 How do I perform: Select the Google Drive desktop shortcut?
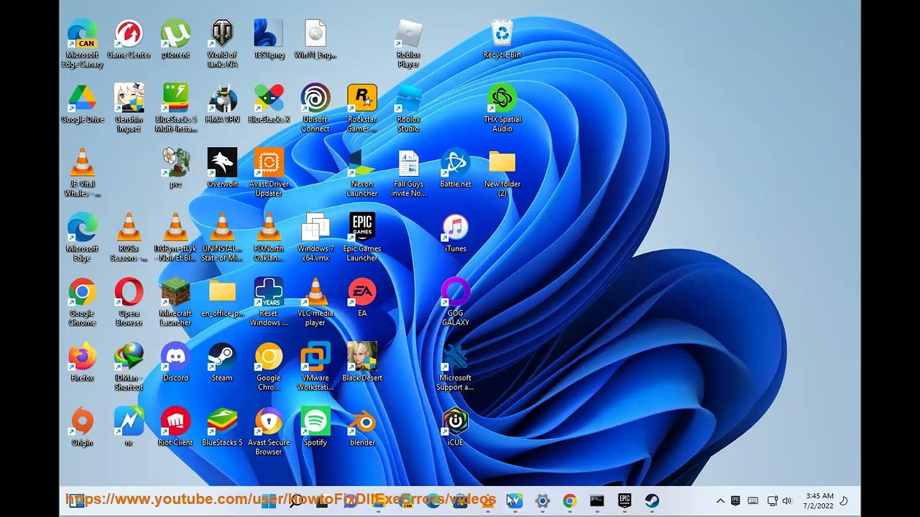[82, 104]
